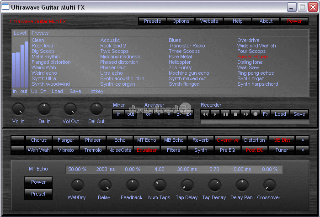Click the recorder progress bar

[255, 122]
